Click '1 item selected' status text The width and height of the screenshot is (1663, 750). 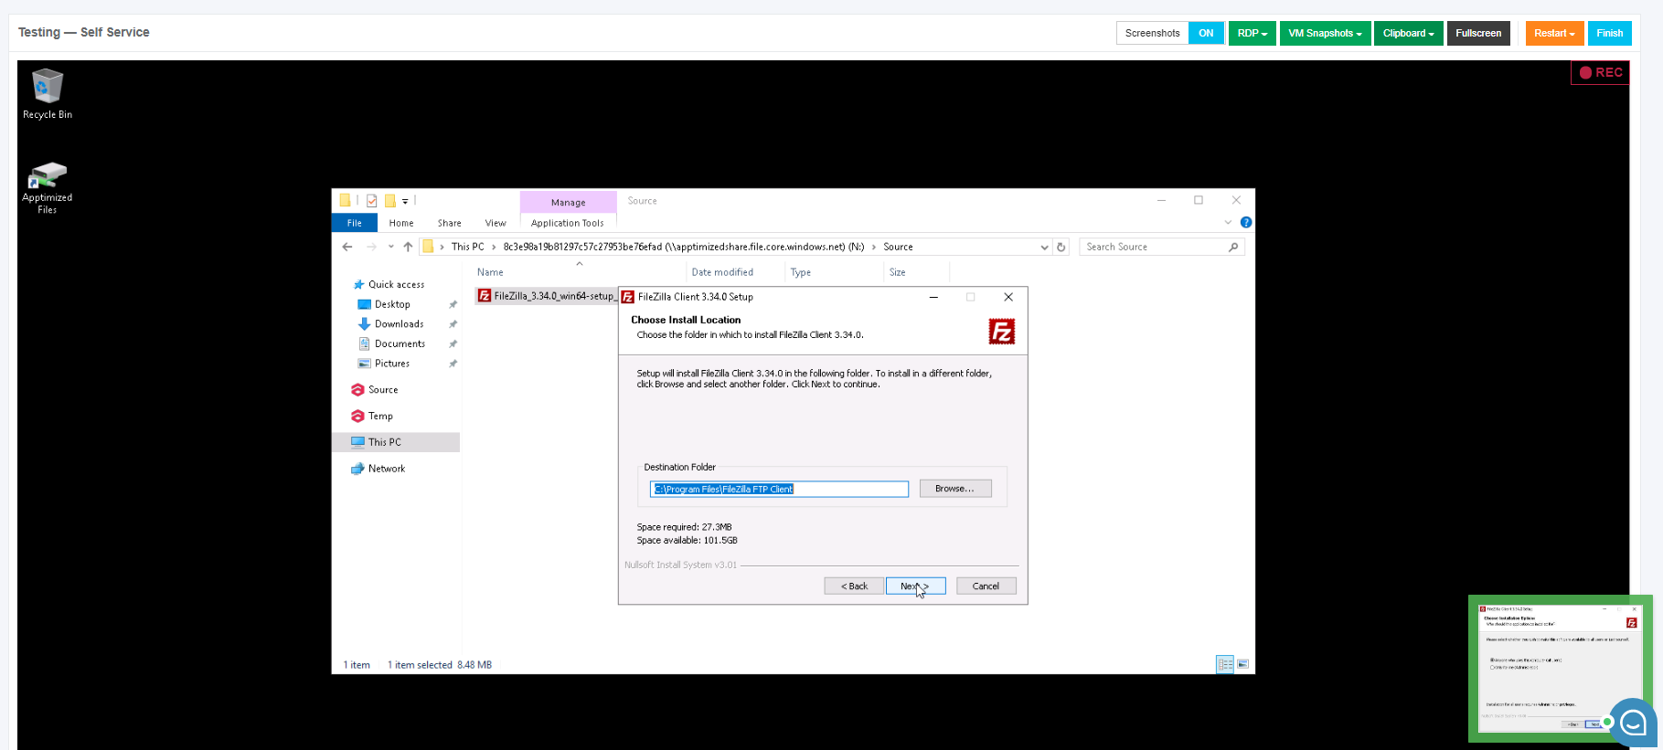(420, 665)
